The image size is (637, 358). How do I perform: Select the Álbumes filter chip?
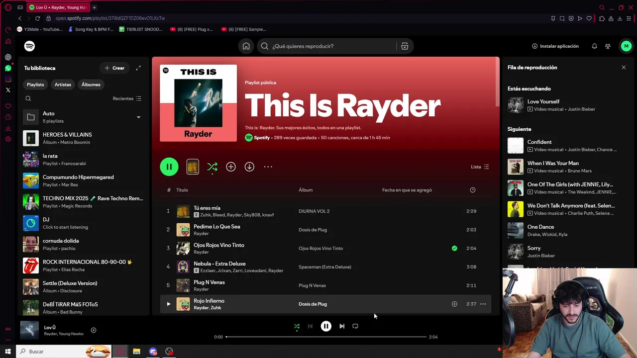coord(91,85)
